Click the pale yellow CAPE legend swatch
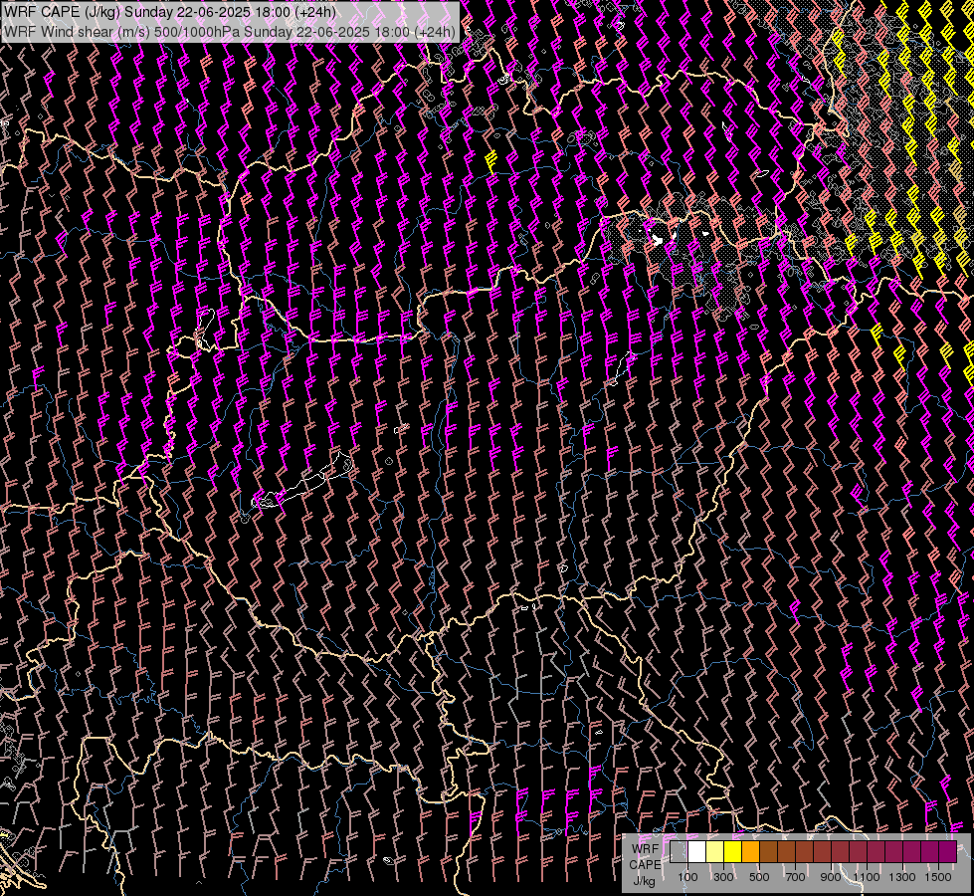 pyautogui.click(x=715, y=852)
